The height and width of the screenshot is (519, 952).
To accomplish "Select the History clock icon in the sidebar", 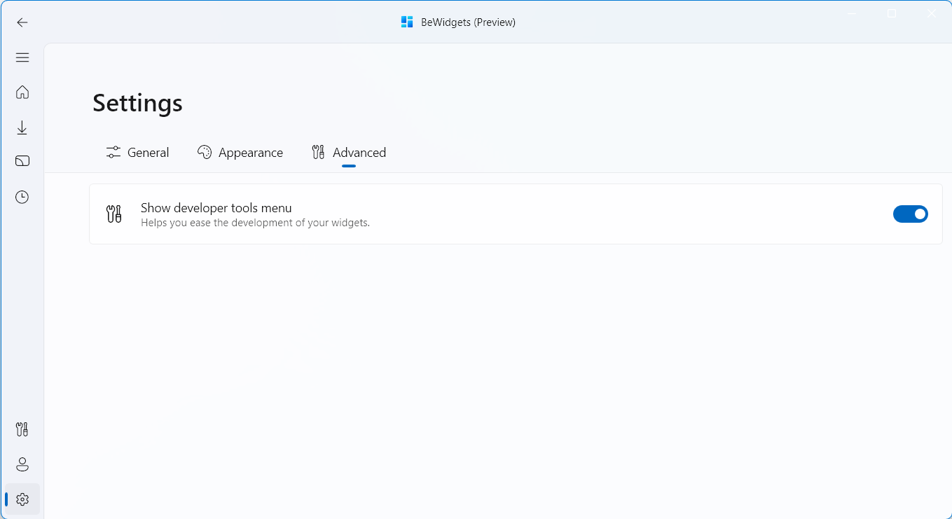I will pos(22,197).
